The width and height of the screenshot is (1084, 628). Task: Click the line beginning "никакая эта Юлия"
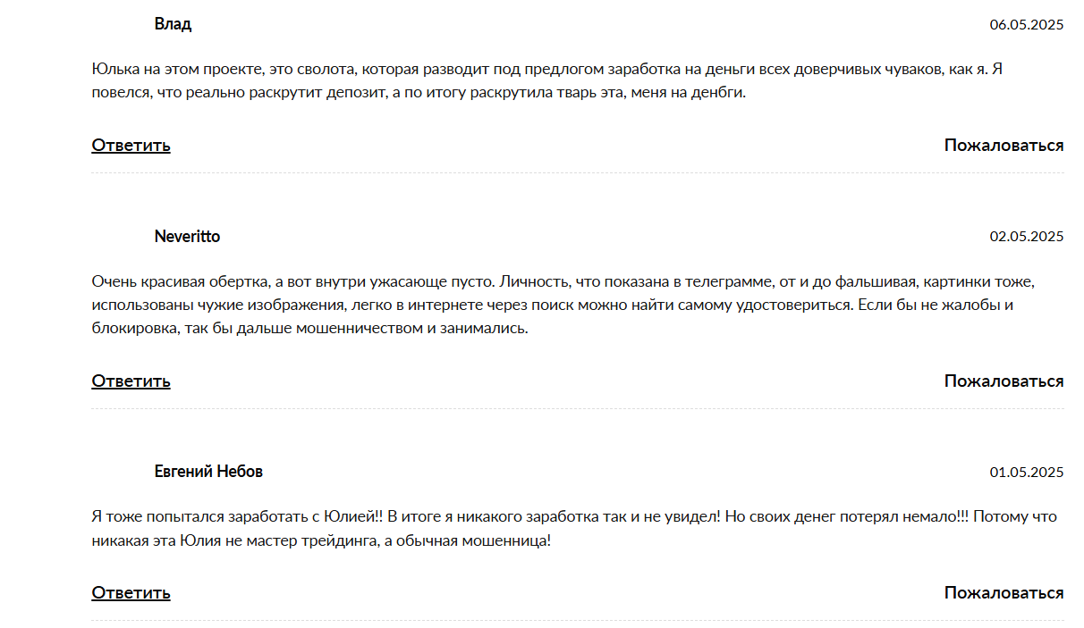(x=321, y=540)
